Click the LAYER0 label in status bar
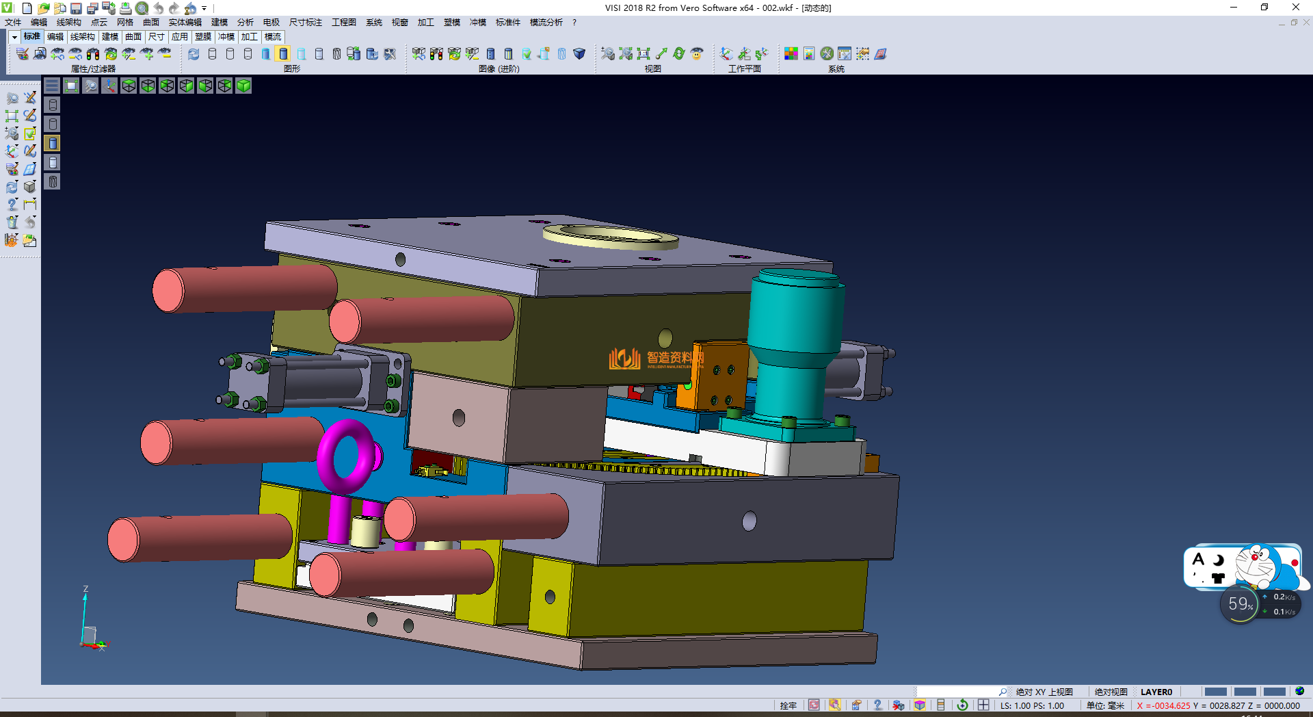The height and width of the screenshot is (717, 1313). [1156, 692]
